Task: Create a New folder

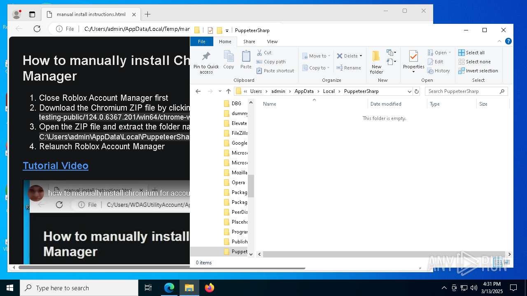Action: [376, 62]
